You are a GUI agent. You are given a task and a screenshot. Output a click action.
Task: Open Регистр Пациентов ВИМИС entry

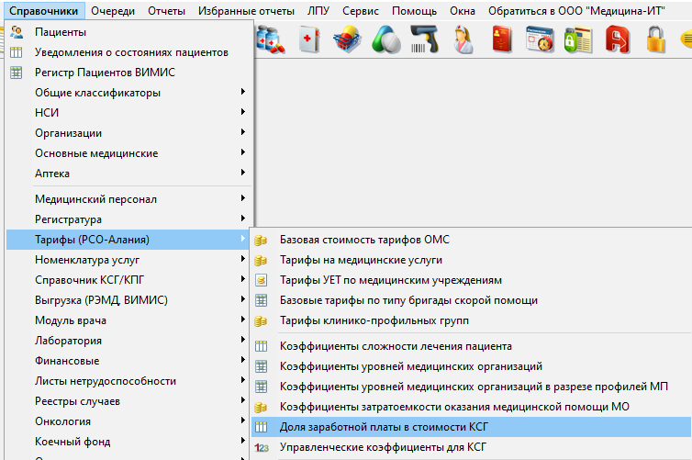(105, 73)
